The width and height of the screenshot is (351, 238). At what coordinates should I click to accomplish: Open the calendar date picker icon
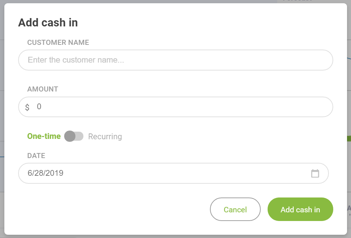pyautogui.click(x=315, y=174)
